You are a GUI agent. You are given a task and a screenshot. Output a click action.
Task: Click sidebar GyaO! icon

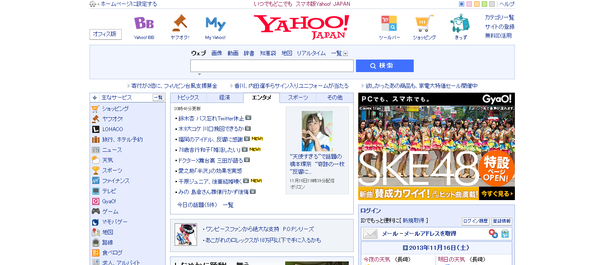(x=95, y=201)
